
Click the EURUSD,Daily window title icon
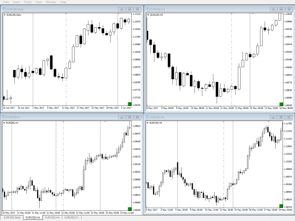pyautogui.click(x=4, y=9)
